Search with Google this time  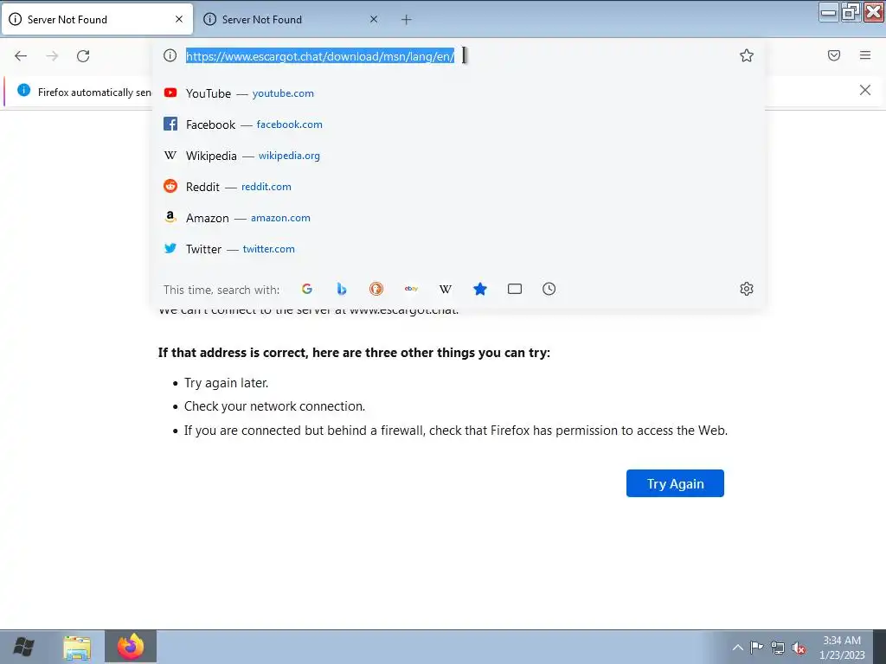coord(307,289)
